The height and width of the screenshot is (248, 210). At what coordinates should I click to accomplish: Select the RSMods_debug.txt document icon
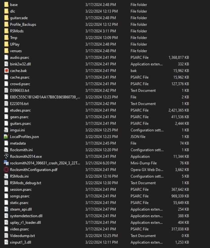(x=6, y=183)
